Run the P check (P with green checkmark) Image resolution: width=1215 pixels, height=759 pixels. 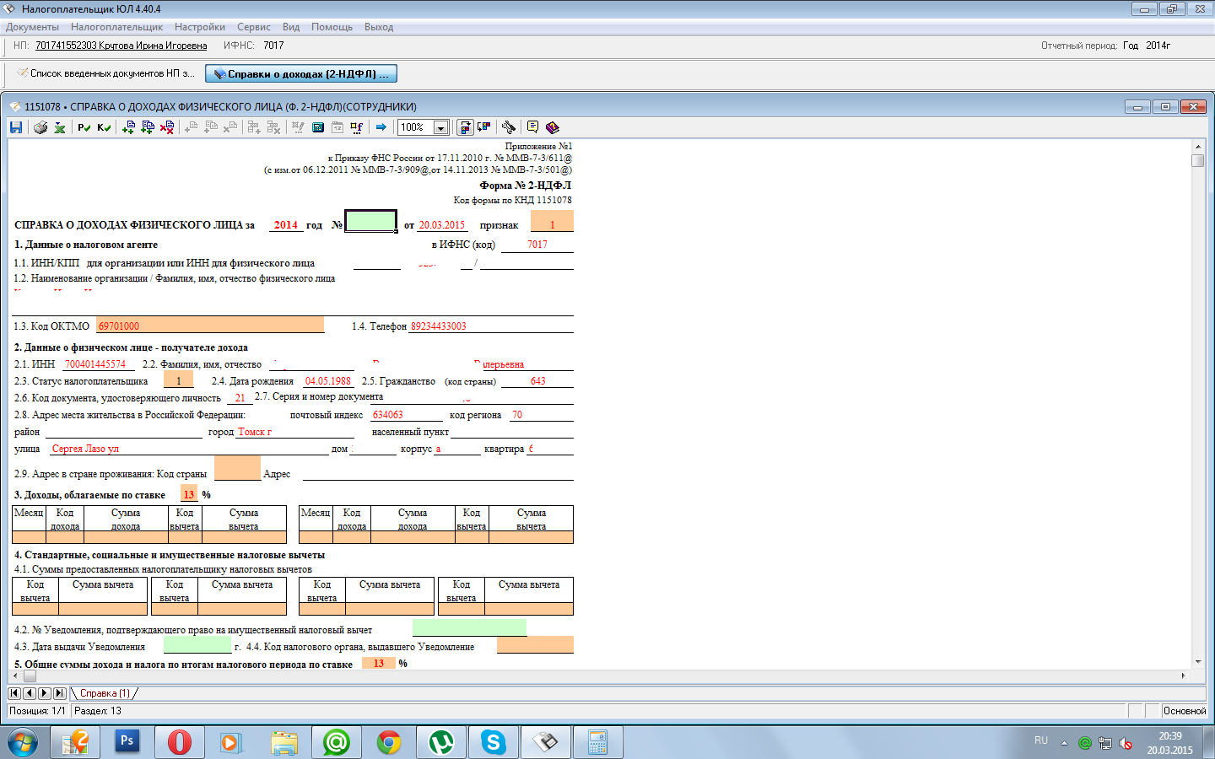[84, 127]
